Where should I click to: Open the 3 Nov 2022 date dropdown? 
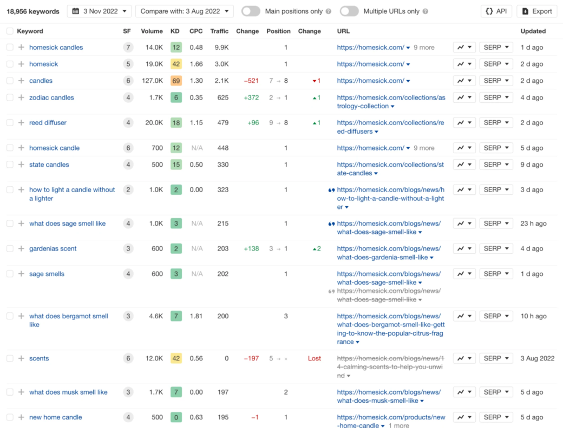coord(99,11)
